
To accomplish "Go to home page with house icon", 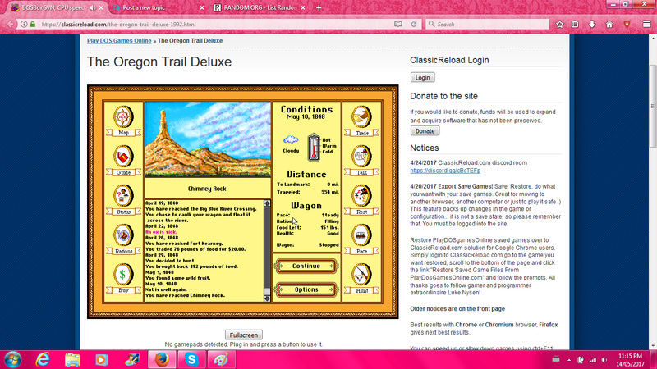I will tap(609, 25).
